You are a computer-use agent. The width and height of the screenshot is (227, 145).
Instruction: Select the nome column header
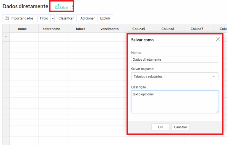24,29
